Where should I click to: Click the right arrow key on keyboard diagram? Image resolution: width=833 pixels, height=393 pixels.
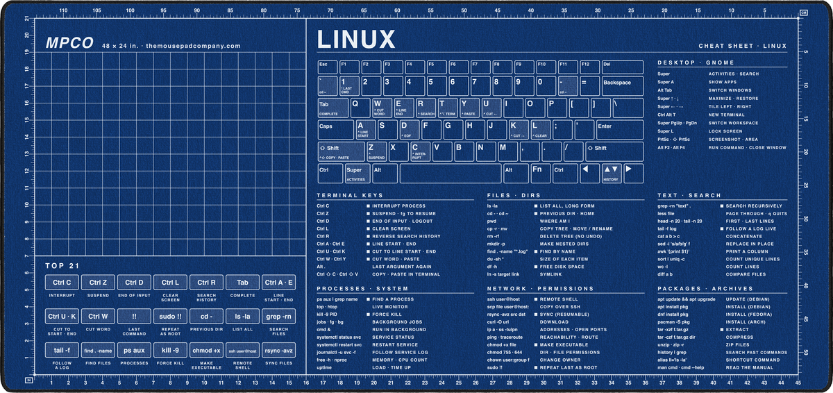(x=632, y=173)
